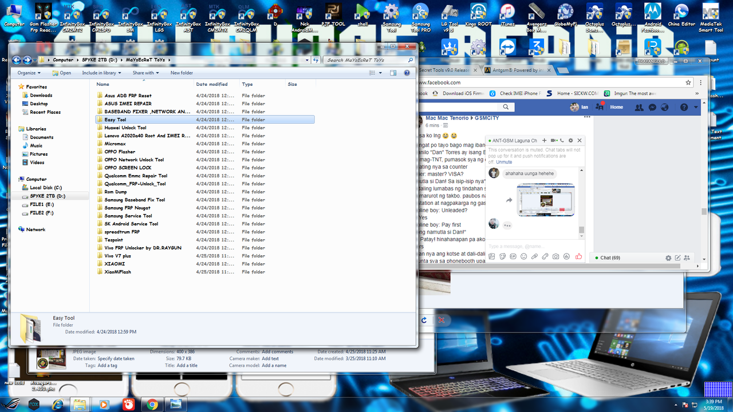Screen dimensions: 733x412
Task: Open Share with dropdown menu
Action: point(145,73)
